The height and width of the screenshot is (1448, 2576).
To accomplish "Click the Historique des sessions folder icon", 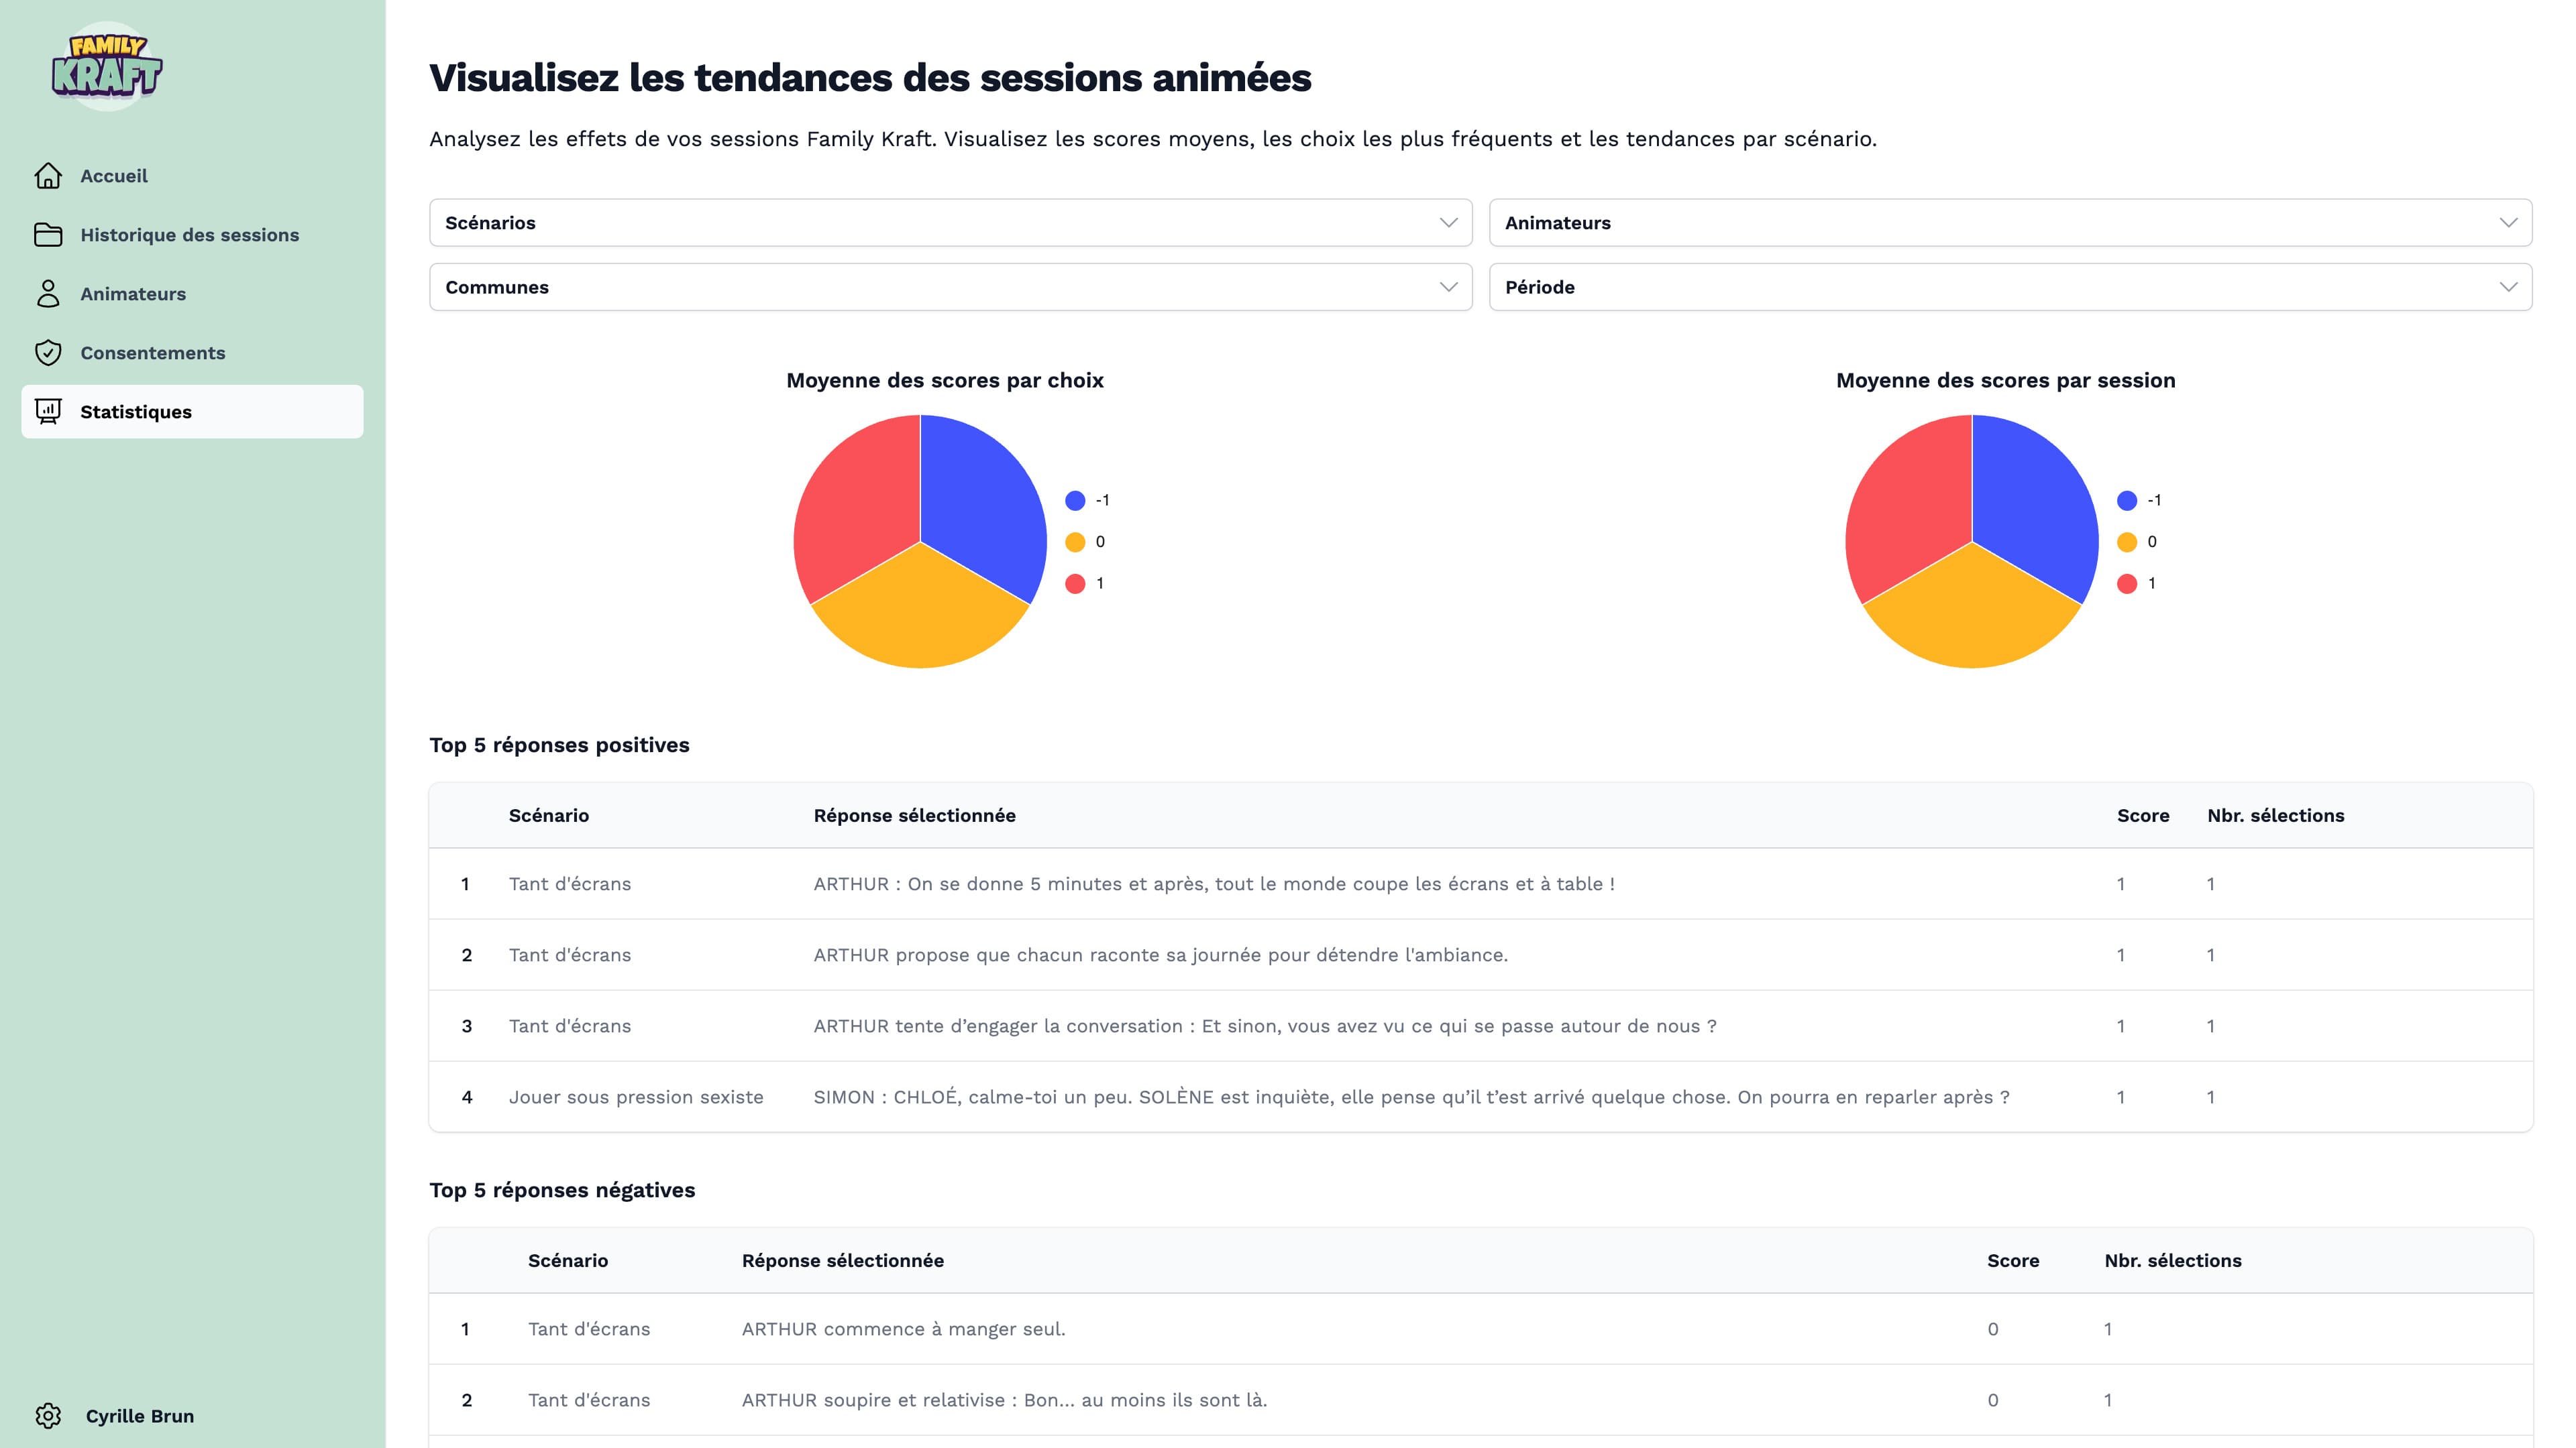I will [x=48, y=235].
